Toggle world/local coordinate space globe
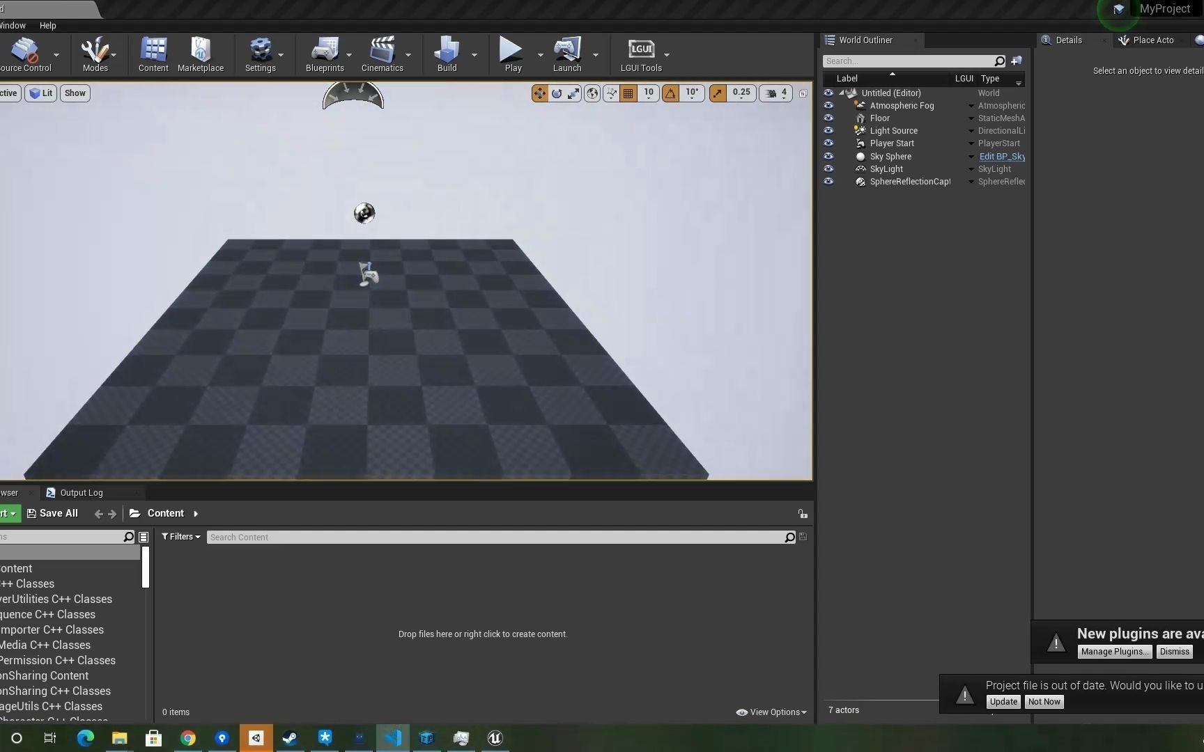 pos(592,93)
